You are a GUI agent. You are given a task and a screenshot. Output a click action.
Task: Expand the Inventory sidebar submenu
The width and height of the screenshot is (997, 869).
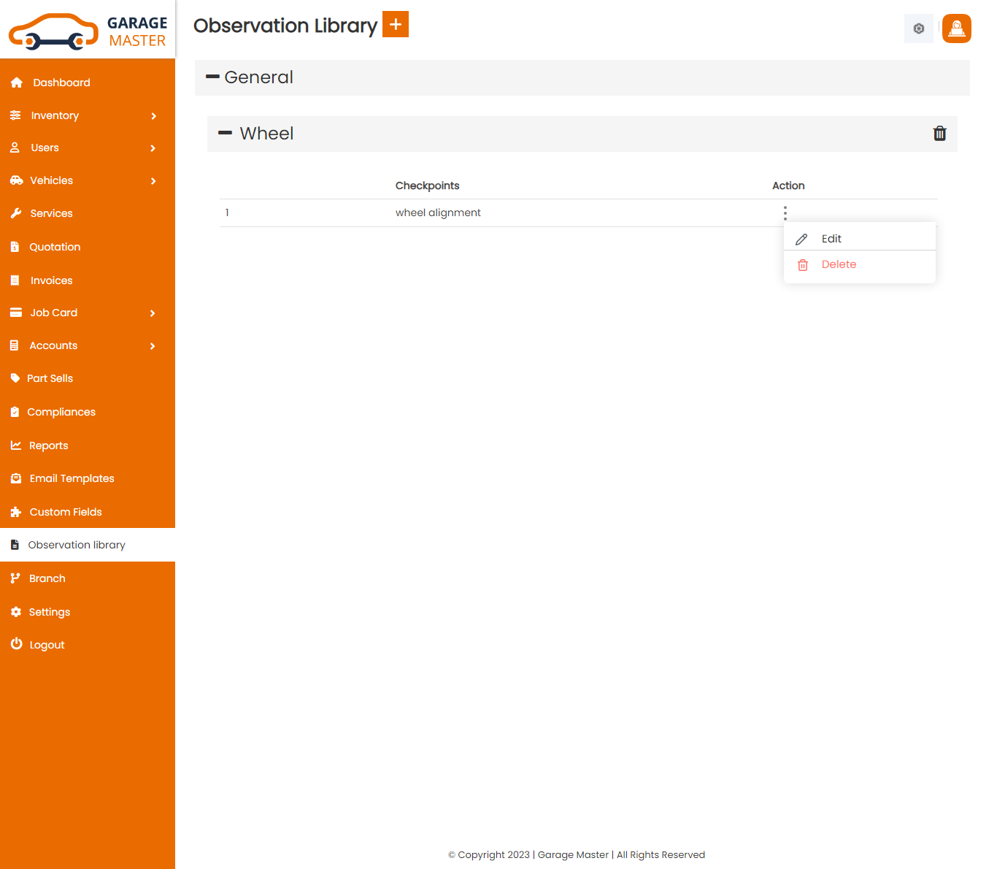click(x=153, y=116)
